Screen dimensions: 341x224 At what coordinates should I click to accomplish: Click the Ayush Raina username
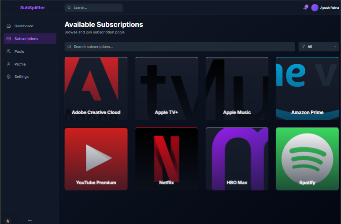(x=330, y=7)
